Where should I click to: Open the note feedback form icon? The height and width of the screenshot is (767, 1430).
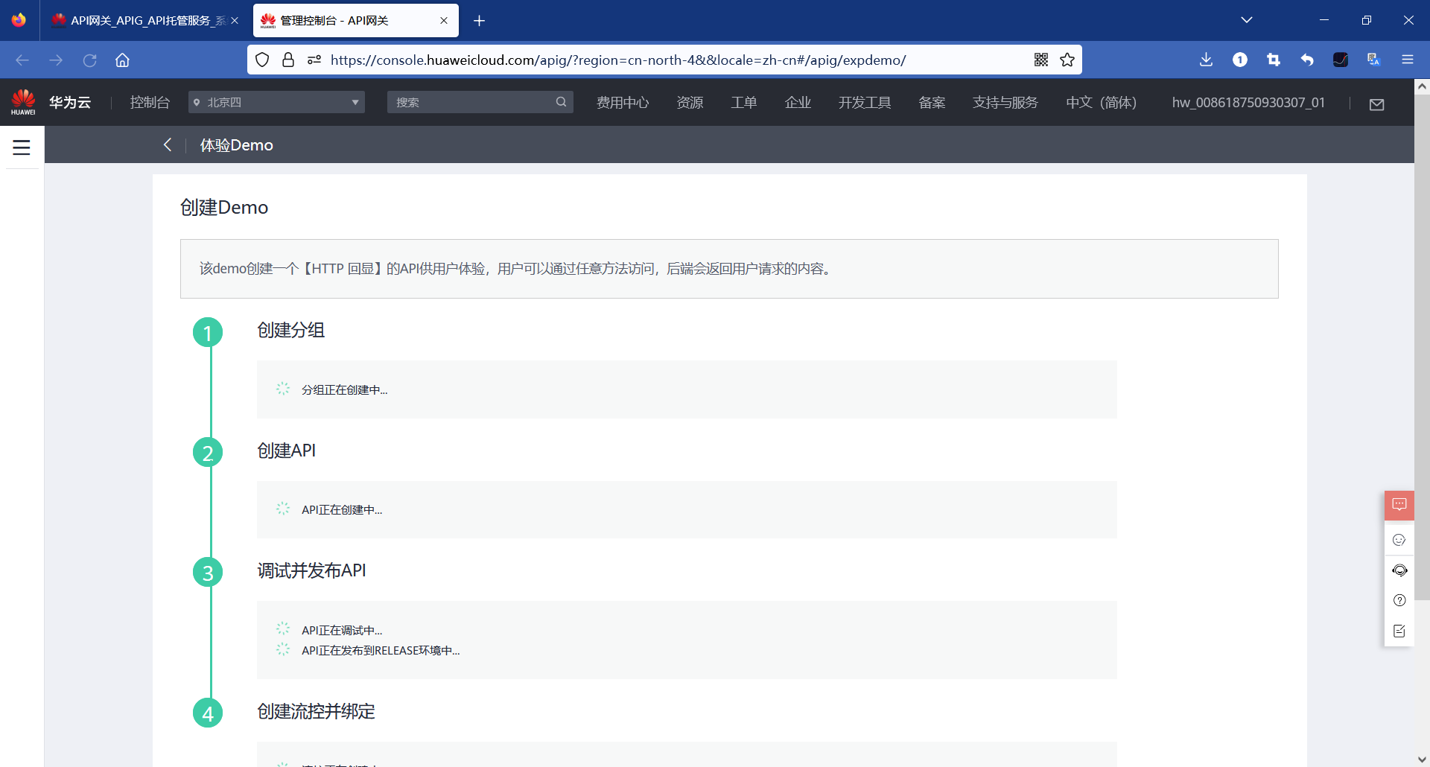click(1399, 631)
